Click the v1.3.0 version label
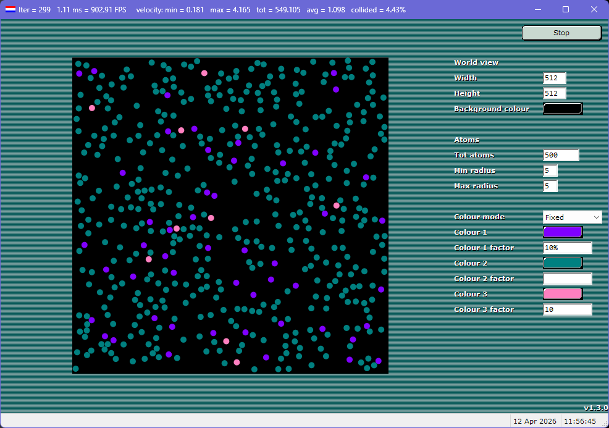The image size is (609, 428). pyautogui.click(x=595, y=408)
